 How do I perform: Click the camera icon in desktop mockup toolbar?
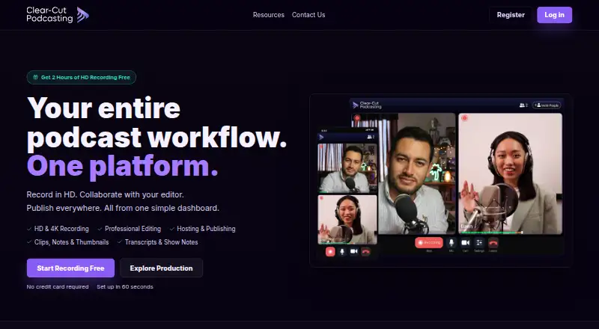(465, 243)
